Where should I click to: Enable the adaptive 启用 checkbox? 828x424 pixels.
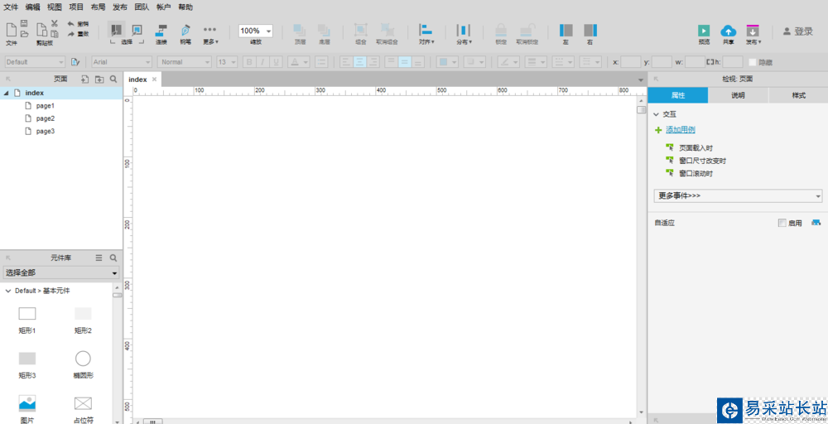(782, 223)
